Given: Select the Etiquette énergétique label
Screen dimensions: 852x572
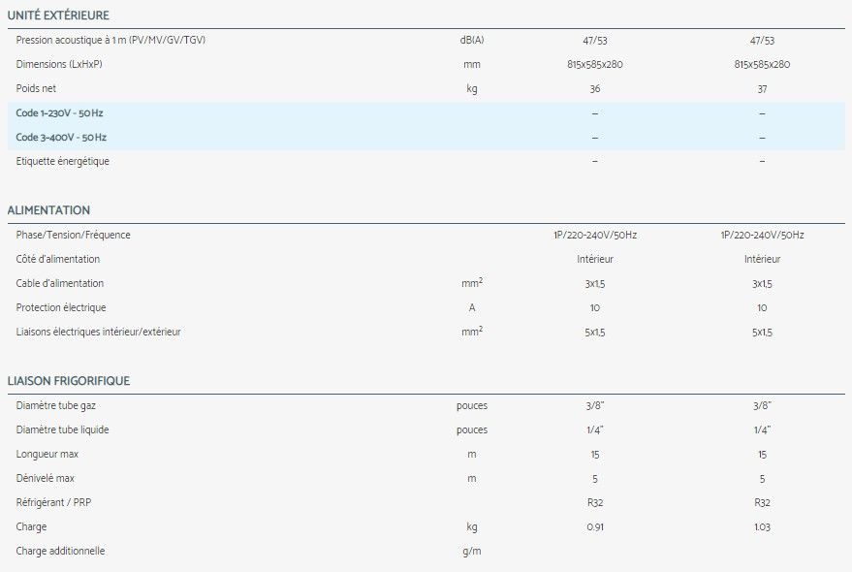Looking at the screenshot, I should pyautogui.click(x=62, y=162).
